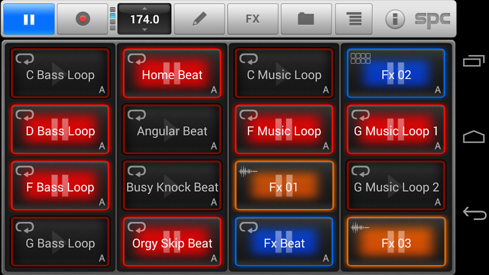Tap waveform icon on Fx 01
This screenshot has height=275, width=489.
(248, 171)
